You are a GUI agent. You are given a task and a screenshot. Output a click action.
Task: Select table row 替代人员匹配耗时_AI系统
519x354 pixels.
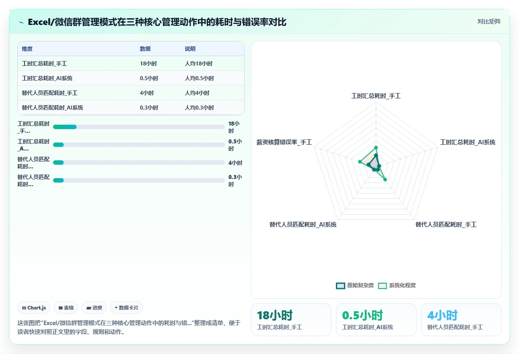(131, 107)
